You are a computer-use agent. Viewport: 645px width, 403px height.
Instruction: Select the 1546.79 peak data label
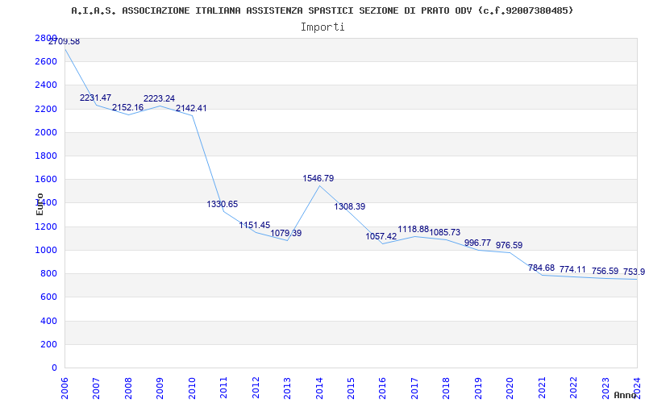click(318, 178)
